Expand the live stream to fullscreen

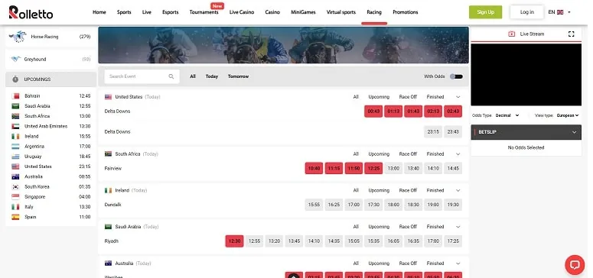571,34
